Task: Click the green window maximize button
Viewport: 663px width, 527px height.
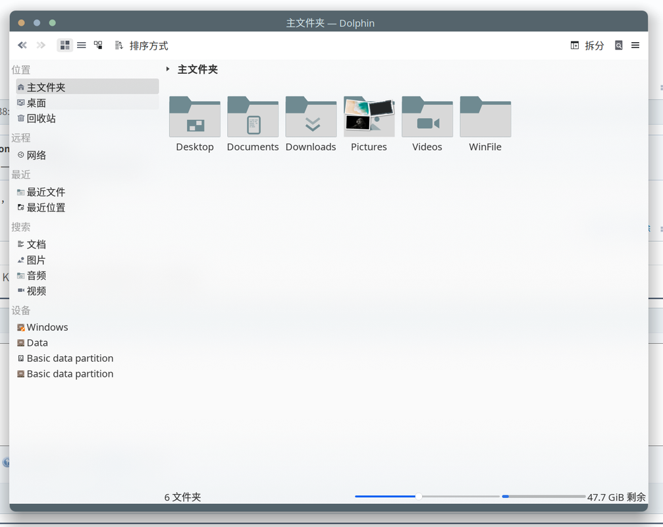Action: (53, 23)
